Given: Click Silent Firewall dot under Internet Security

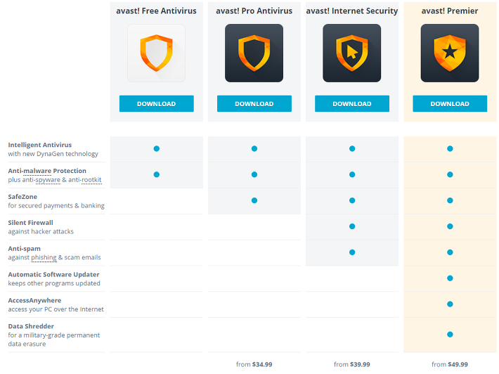Looking at the screenshot, I should (352, 226).
